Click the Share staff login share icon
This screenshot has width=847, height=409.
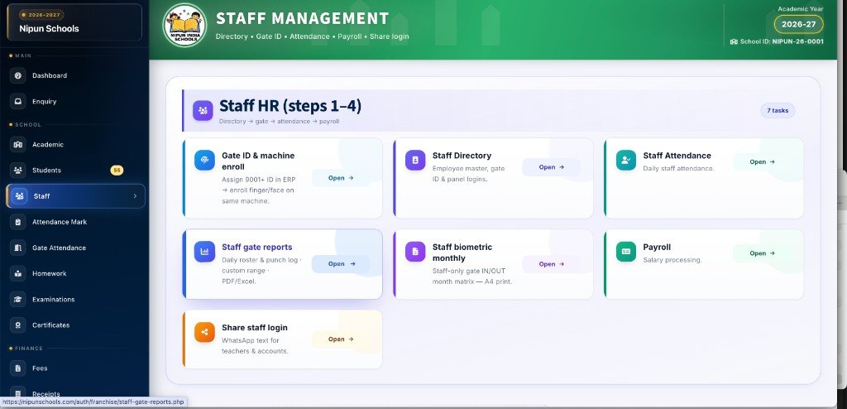204,332
